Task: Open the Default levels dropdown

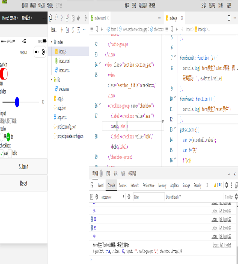Action: pyautogui.click(x=173, y=197)
